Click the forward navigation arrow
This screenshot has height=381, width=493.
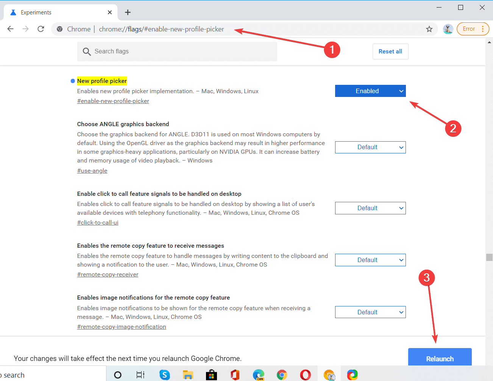click(x=26, y=29)
